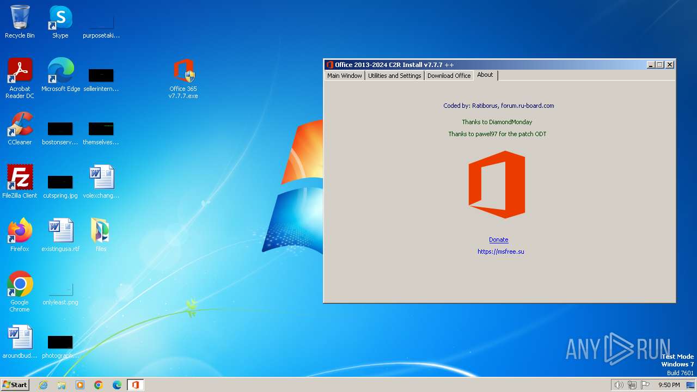
Task: Click the installer title bar Office icon
Action: tap(329, 65)
